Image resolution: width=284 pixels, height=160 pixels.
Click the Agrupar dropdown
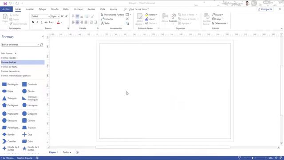(x=185, y=23)
